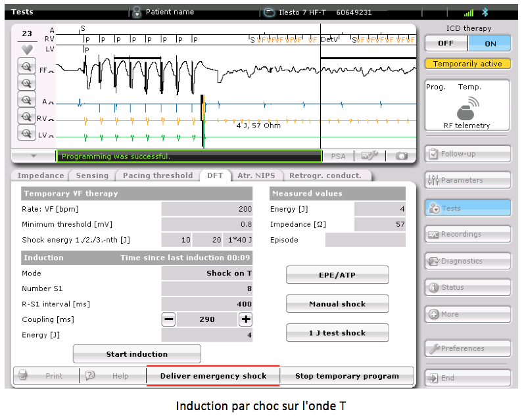
Task: Open the Mode 'Shock on T' selector
Action: click(x=206, y=273)
